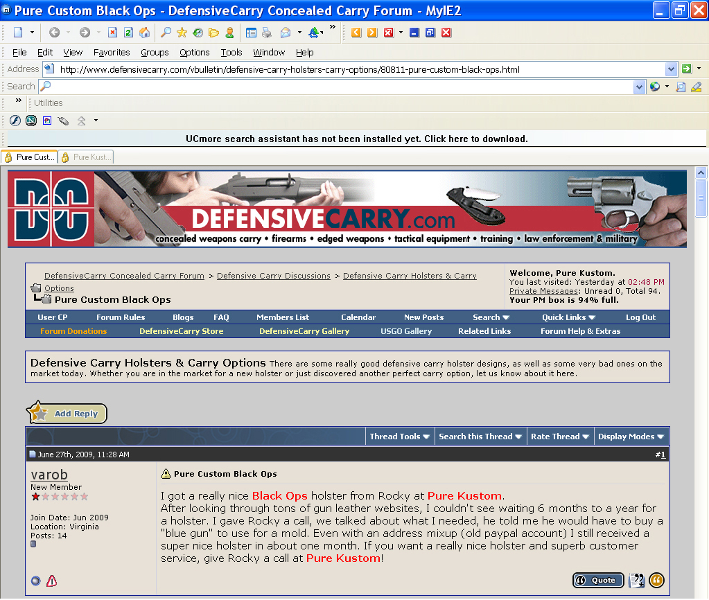Stop loading the page

coord(112,33)
